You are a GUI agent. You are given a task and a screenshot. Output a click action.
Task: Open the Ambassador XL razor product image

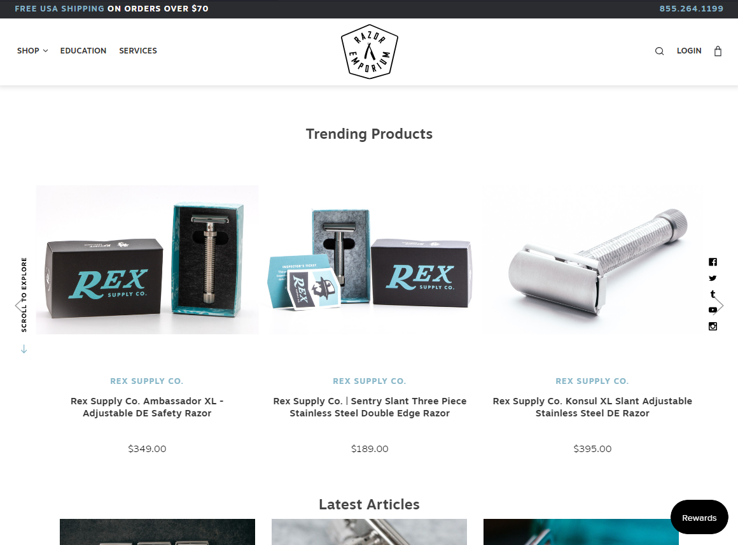[147, 260]
